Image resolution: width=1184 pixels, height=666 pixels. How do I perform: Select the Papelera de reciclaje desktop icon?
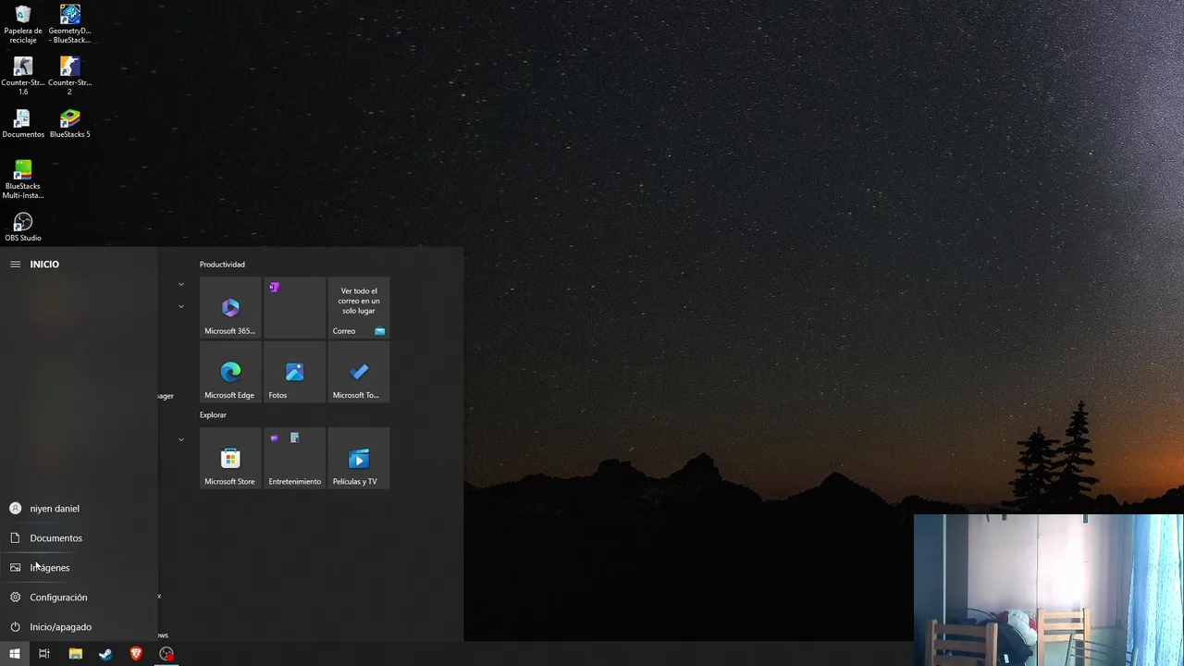(x=23, y=24)
